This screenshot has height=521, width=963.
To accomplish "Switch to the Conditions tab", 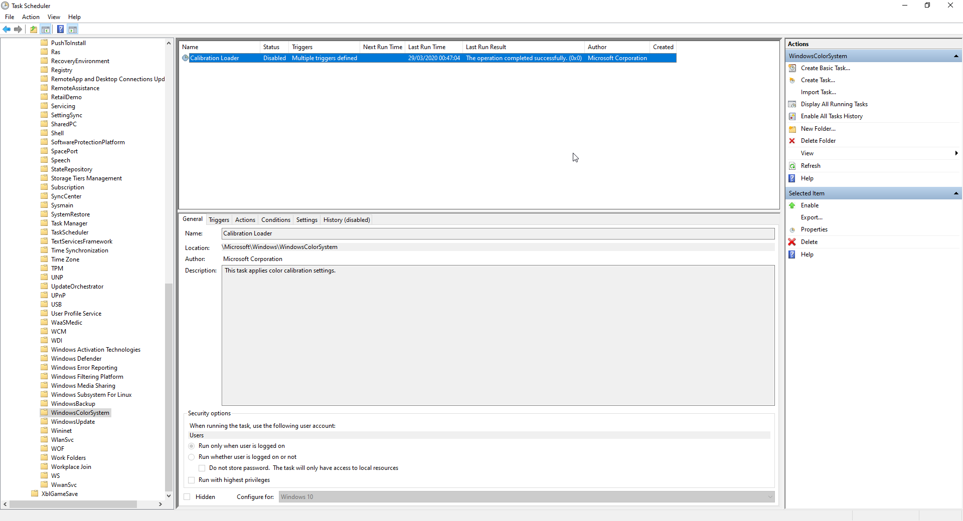I will (276, 220).
